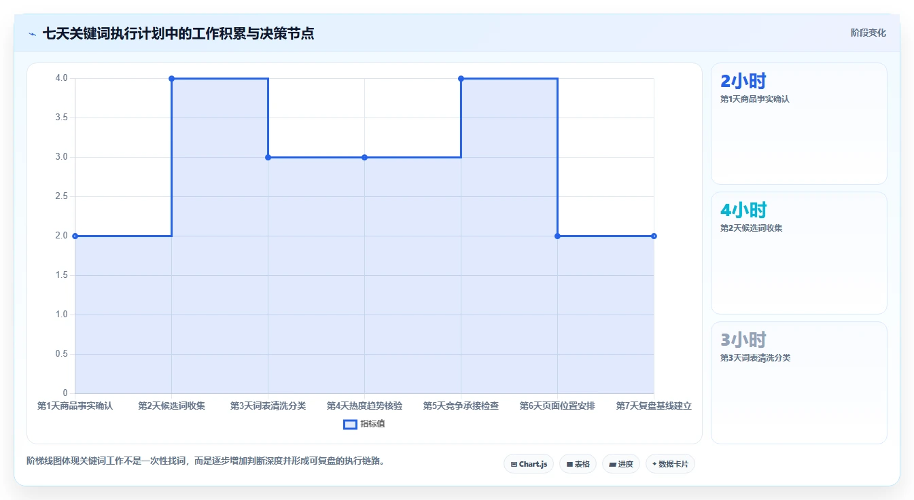Click the 阶段变化 label in header
This screenshot has height=500, width=914.
[x=868, y=33]
